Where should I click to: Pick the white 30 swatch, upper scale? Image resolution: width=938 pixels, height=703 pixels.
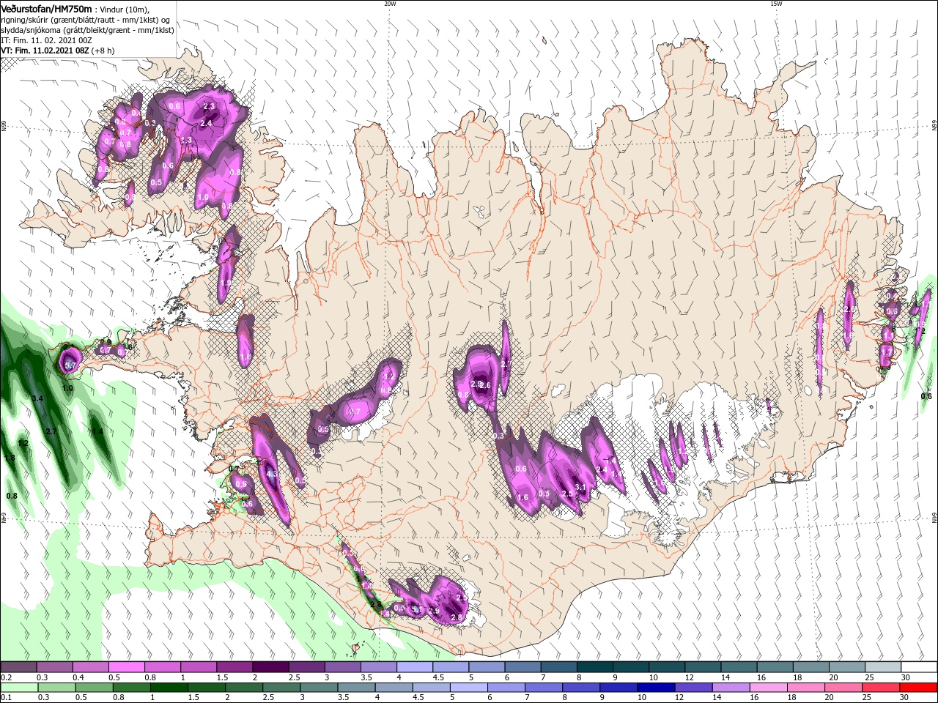coord(919,667)
